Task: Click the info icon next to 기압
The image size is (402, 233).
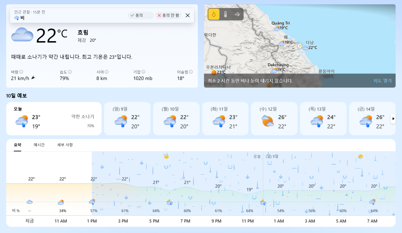Action: (143, 72)
